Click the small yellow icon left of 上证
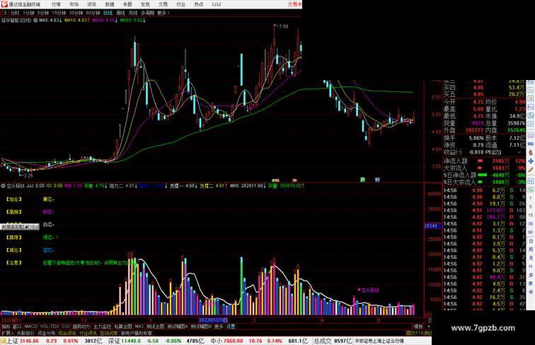The height and width of the screenshot is (345, 535). point(3,341)
